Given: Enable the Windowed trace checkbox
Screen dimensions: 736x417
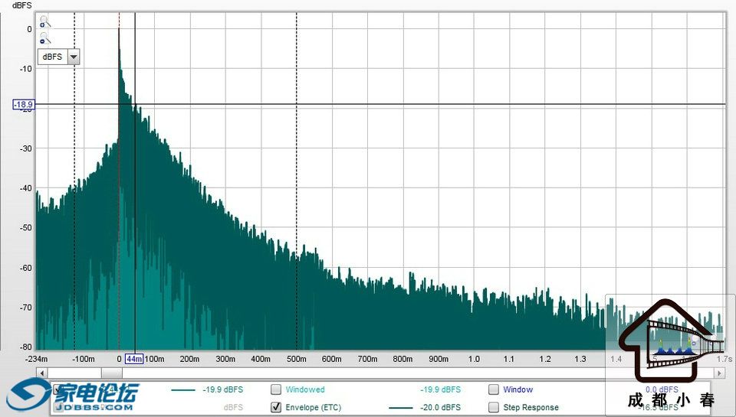Looking at the screenshot, I should point(277,389).
